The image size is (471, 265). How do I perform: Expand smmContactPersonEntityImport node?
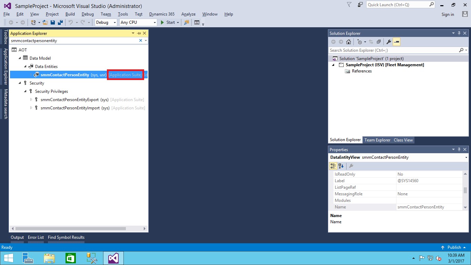click(x=31, y=108)
